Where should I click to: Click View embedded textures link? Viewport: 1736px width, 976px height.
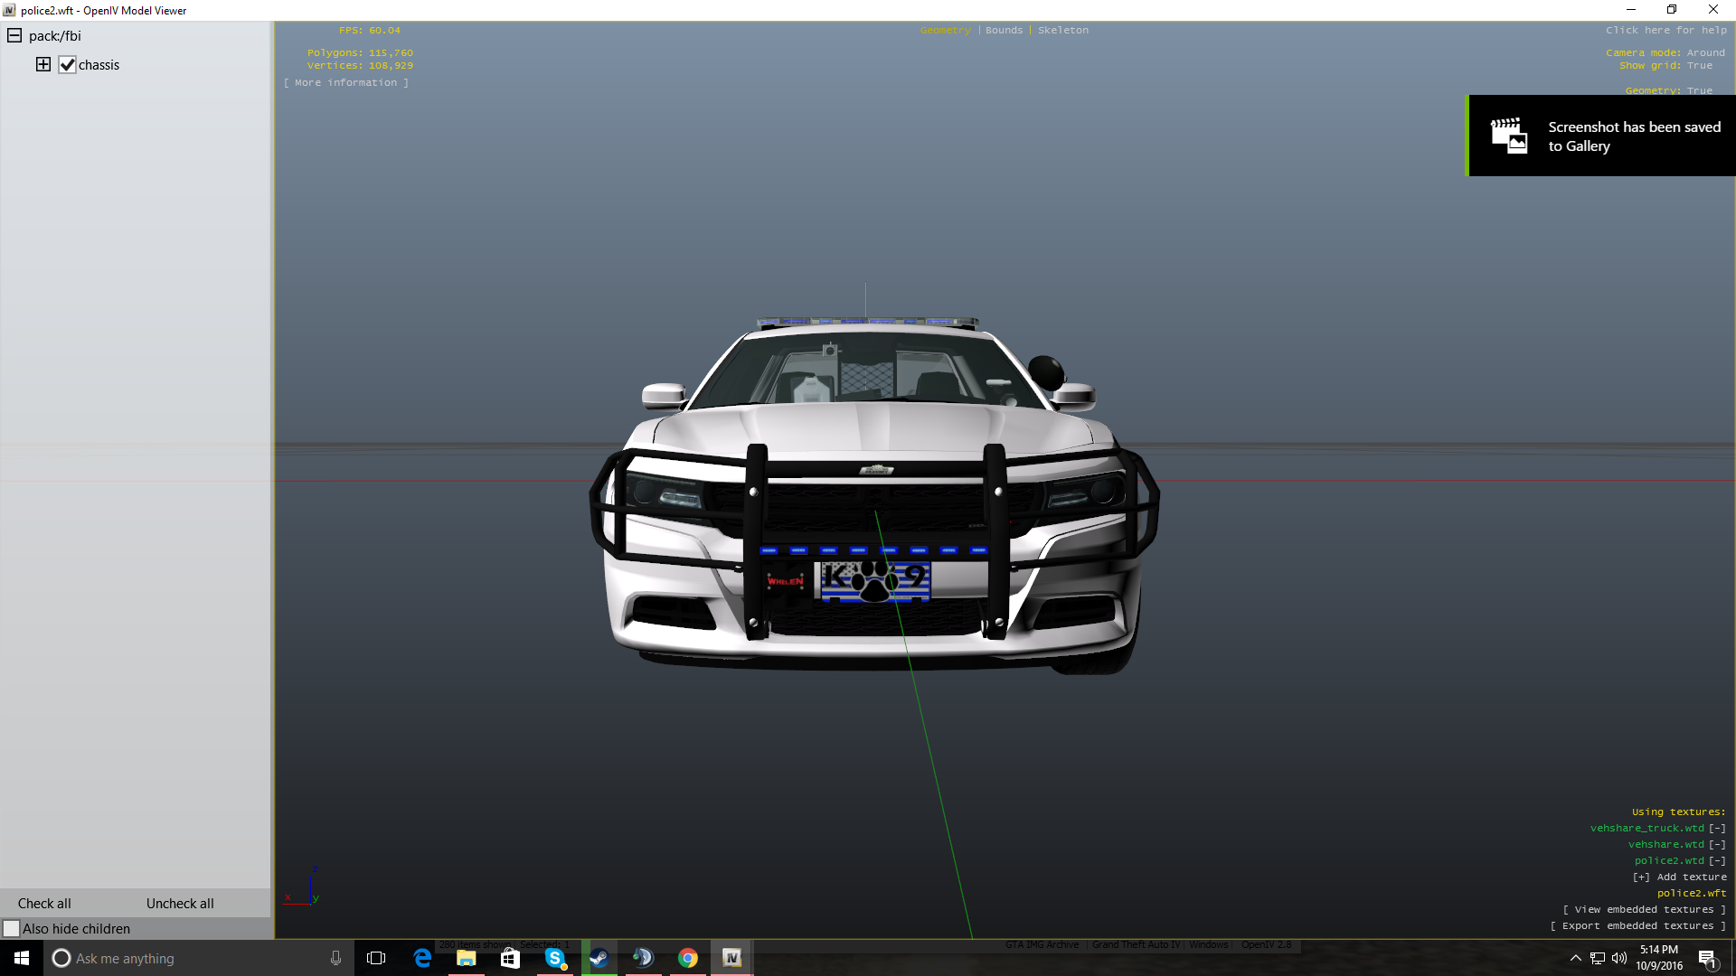pos(1644,910)
